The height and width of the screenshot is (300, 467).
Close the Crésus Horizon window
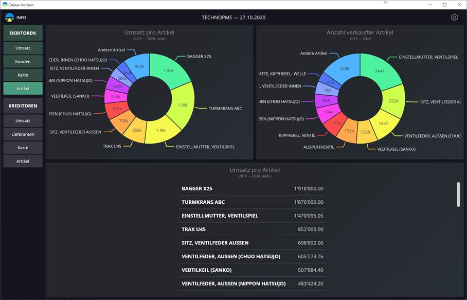tap(459, 5)
